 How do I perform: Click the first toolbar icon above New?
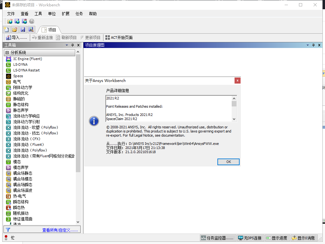10,21
